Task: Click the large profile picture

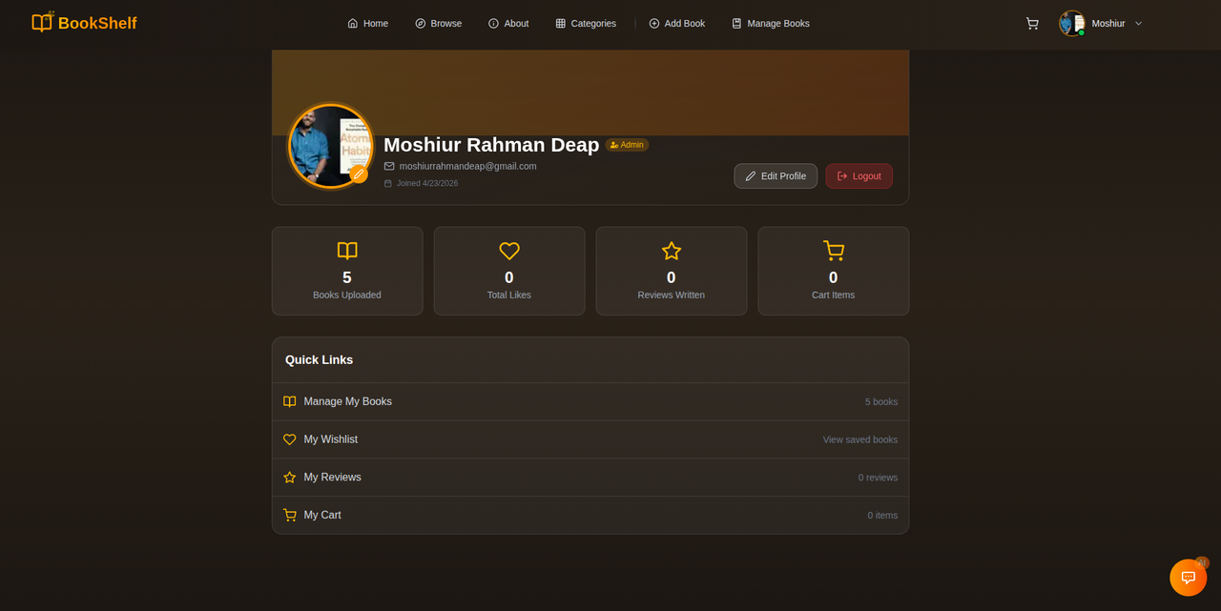Action: click(x=330, y=146)
